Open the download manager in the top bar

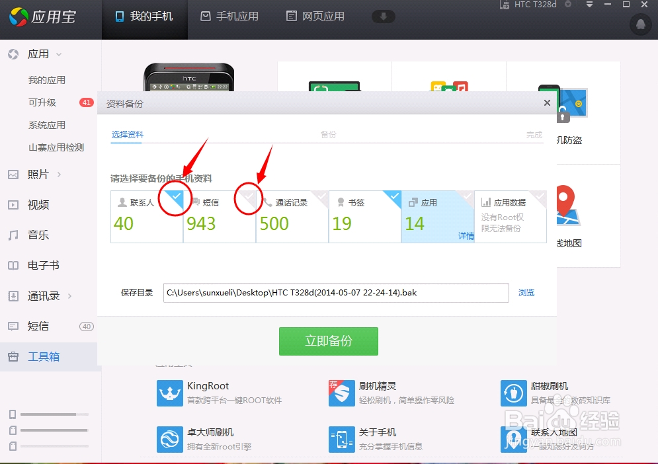pos(384,17)
